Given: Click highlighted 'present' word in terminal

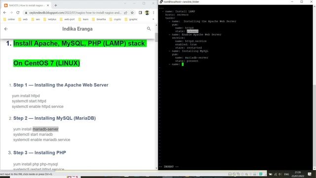Looking at the screenshot, I should coord(193,31).
